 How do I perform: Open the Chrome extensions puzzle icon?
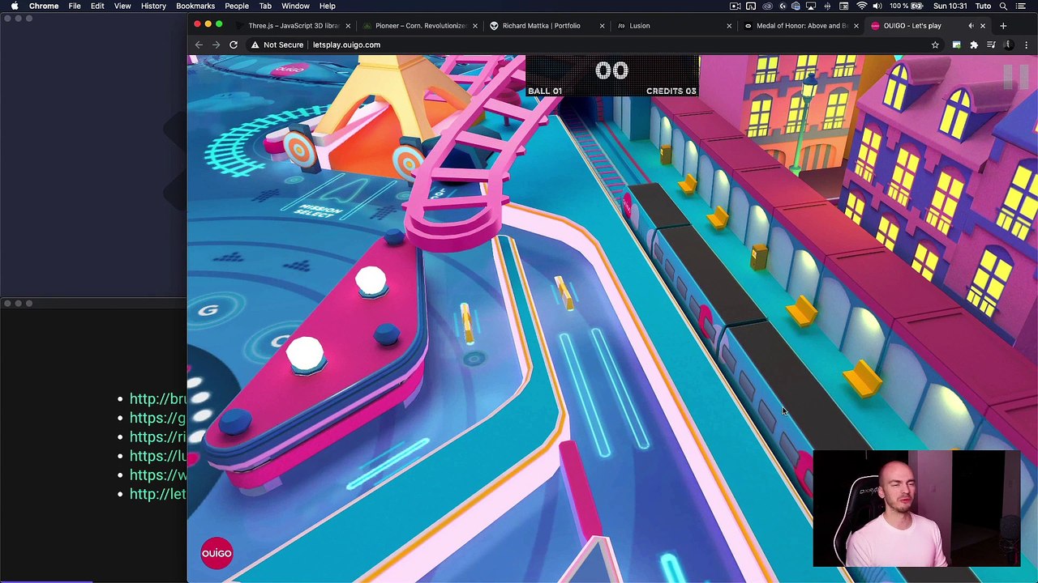[974, 45]
